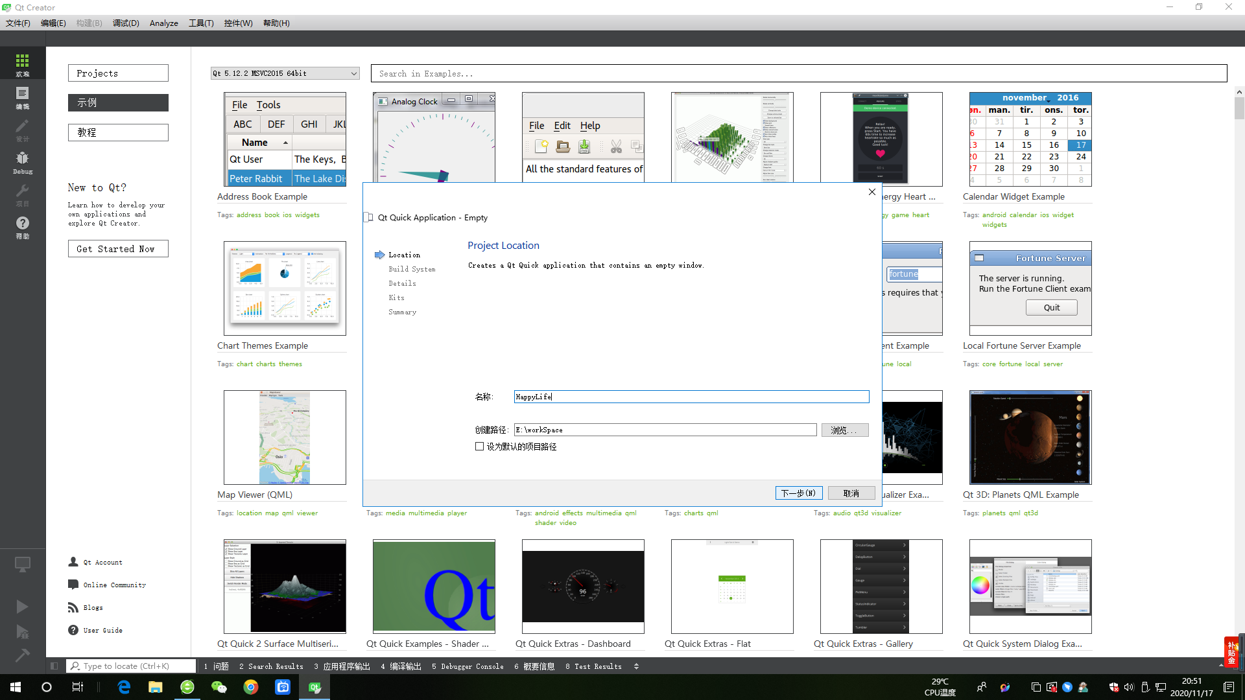The height and width of the screenshot is (700, 1245).
Task: Click the Get Started Now button
Action: point(118,249)
